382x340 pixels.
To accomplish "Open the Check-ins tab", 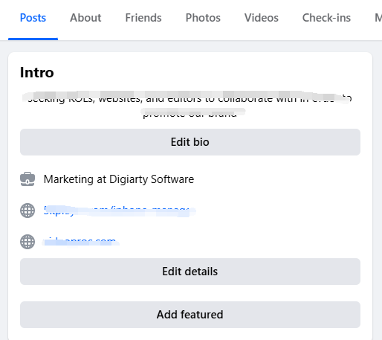I will [x=326, y=18].
